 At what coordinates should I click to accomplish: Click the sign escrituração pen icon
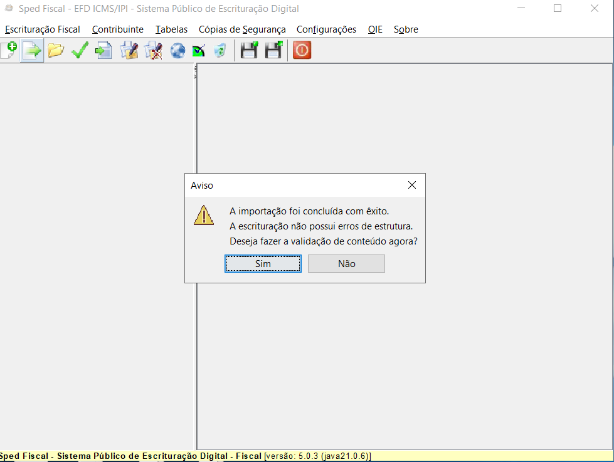click(129, 50)
